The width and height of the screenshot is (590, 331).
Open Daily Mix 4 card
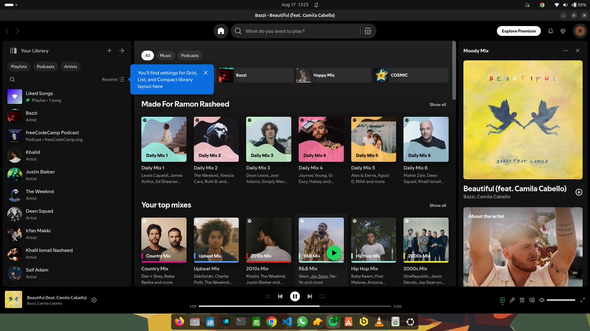coord(321,151)
